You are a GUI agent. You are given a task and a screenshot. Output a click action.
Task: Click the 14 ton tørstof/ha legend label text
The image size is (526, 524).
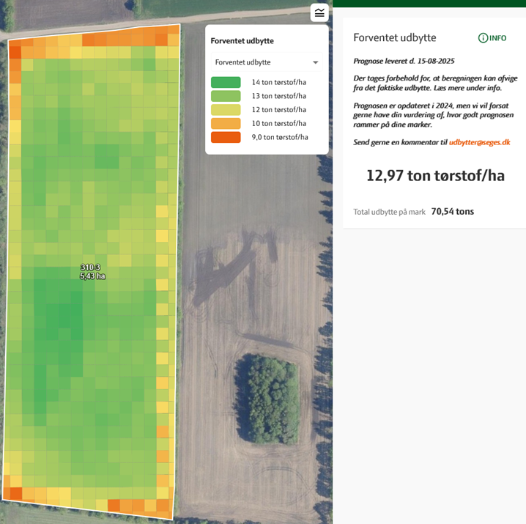(278, 83)
